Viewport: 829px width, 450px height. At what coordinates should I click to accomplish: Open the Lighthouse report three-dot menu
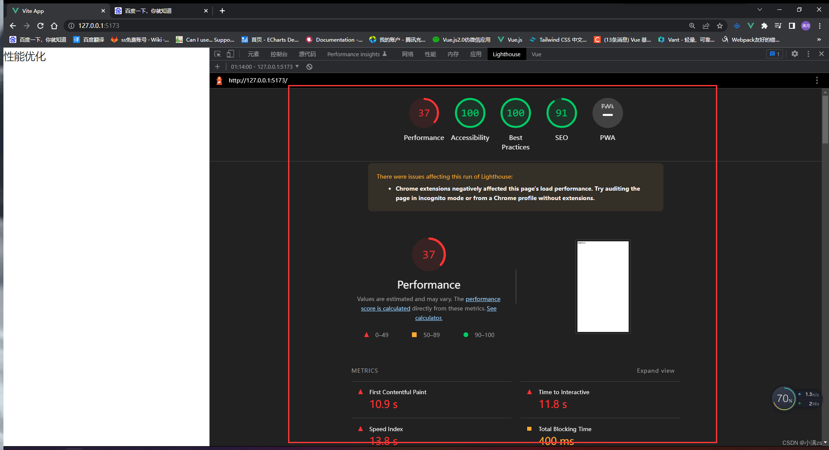point(817,80)
